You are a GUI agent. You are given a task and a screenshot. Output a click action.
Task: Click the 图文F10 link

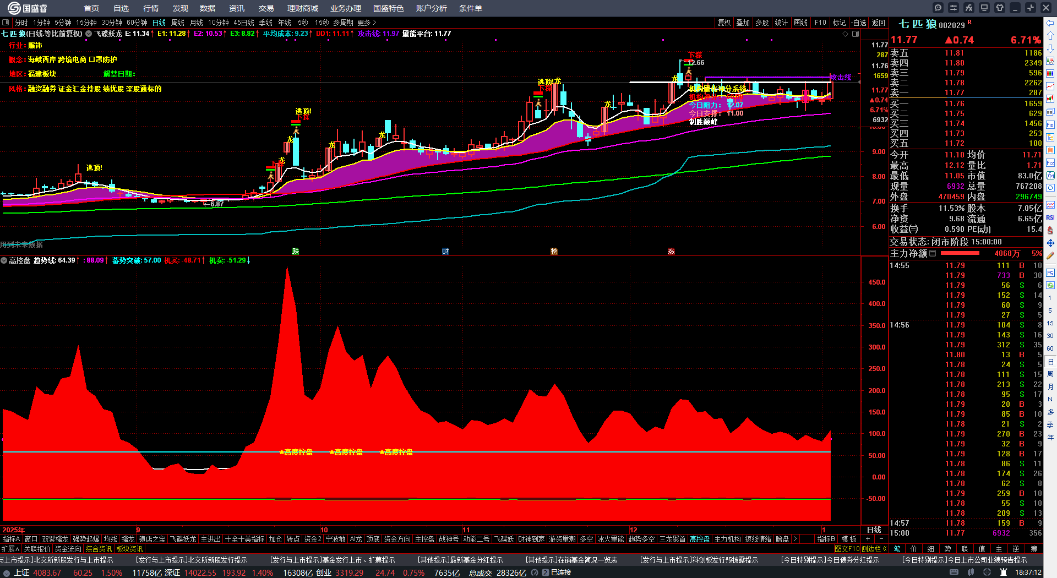(x=847, y=549)
